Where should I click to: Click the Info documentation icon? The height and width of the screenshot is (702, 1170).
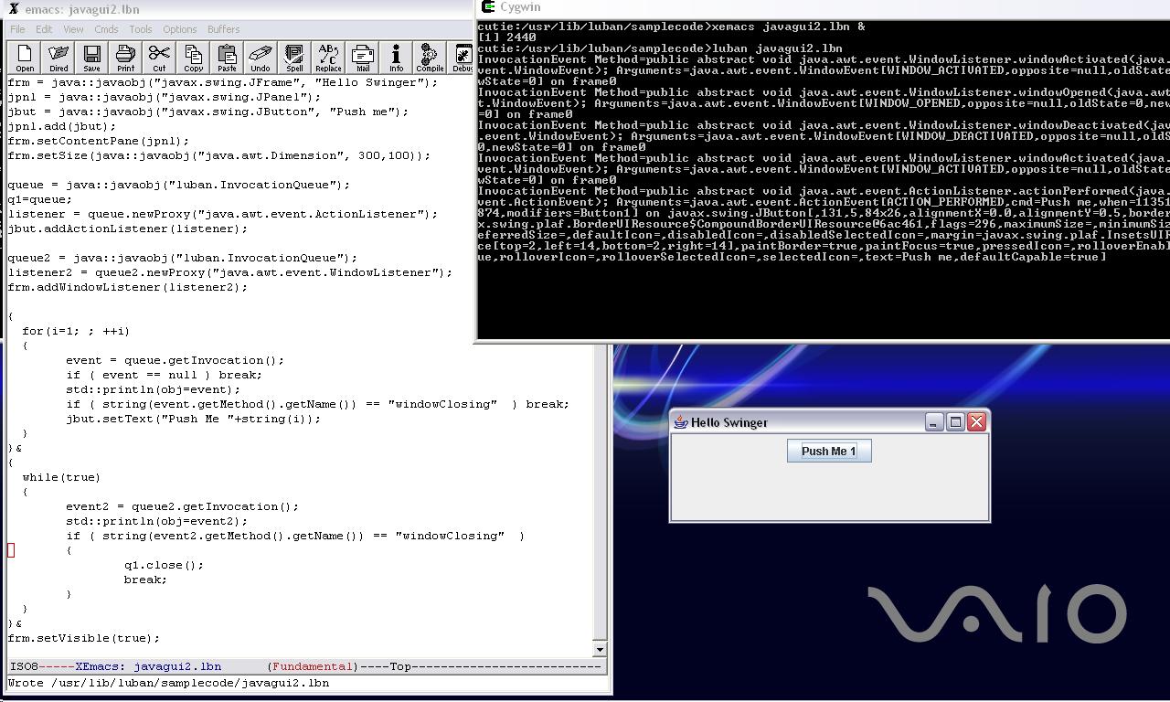pyautogui.click(x=396, y=58)
